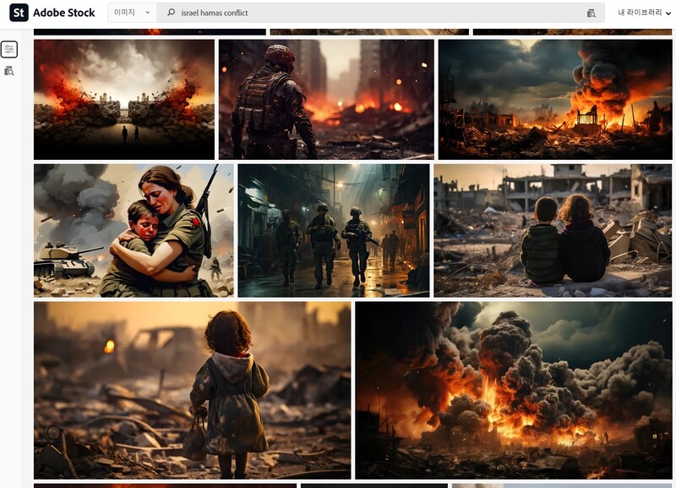676x488 pixels.
Task: Click the search field with 'israel hamas conflict'
Action: coord(372,13)
